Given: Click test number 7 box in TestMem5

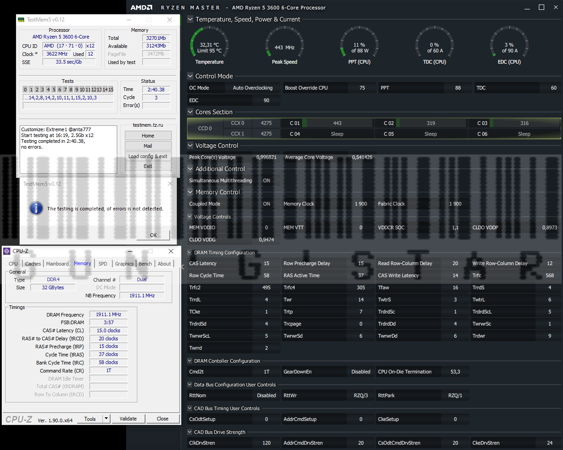Looking at the screenshot, I should pyautogui.click(x=65, y=90).
